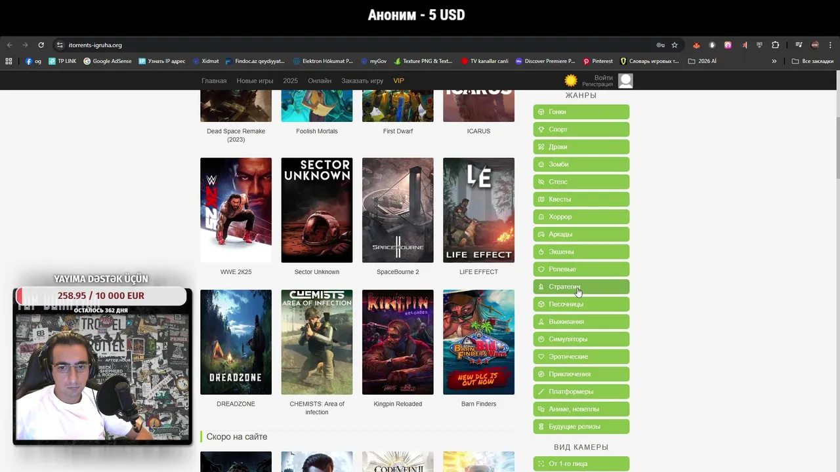
Task: Open the site information icon in address bar
Action: (60, 45)
